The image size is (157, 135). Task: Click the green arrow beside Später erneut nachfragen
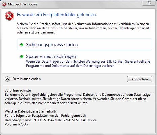click(21, 56)
